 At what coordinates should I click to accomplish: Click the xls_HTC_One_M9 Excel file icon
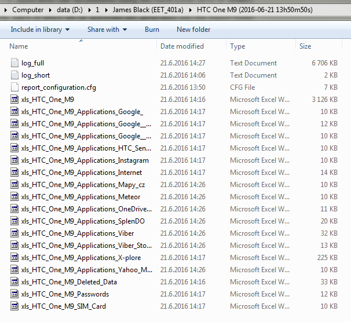point(15,100)
